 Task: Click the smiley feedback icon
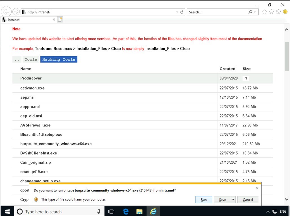(x=285, y=12)
